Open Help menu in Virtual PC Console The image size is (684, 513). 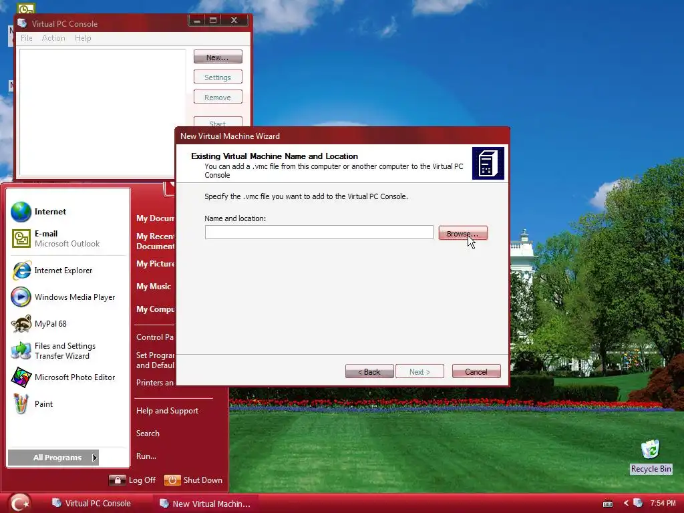(83, 38)
